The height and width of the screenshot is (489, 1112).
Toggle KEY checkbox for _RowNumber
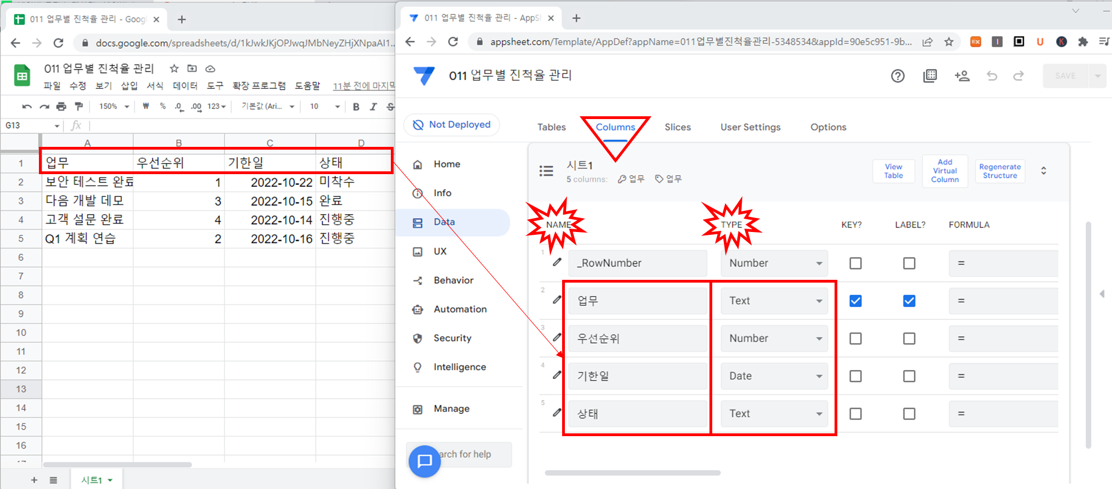pyautogui.click(x=856, y=263)
